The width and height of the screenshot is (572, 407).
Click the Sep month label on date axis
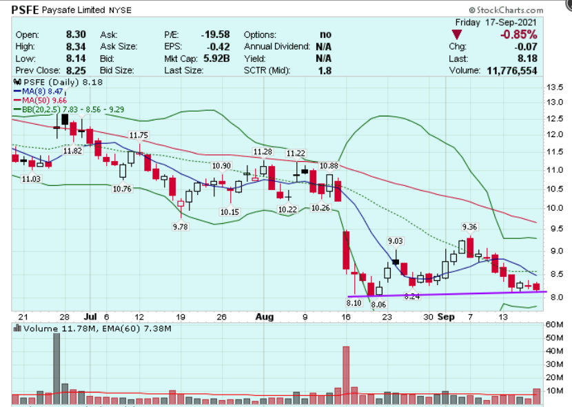point(446,317)
